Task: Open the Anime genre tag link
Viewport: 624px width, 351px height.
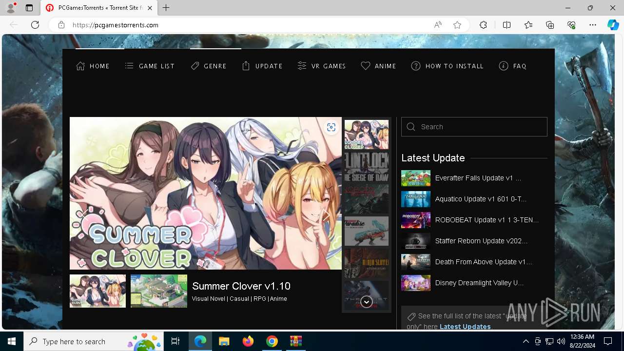Action: [278, 299]
